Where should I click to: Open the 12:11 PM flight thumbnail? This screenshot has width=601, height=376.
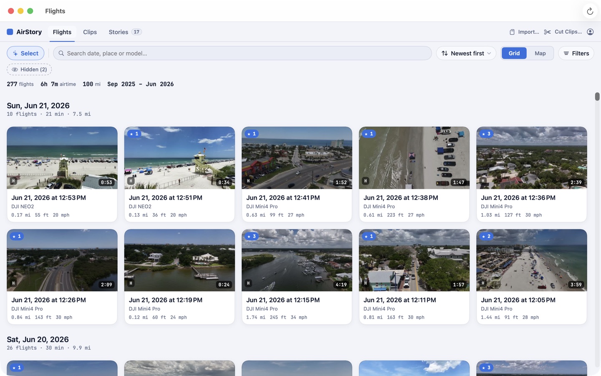(414, 260)
